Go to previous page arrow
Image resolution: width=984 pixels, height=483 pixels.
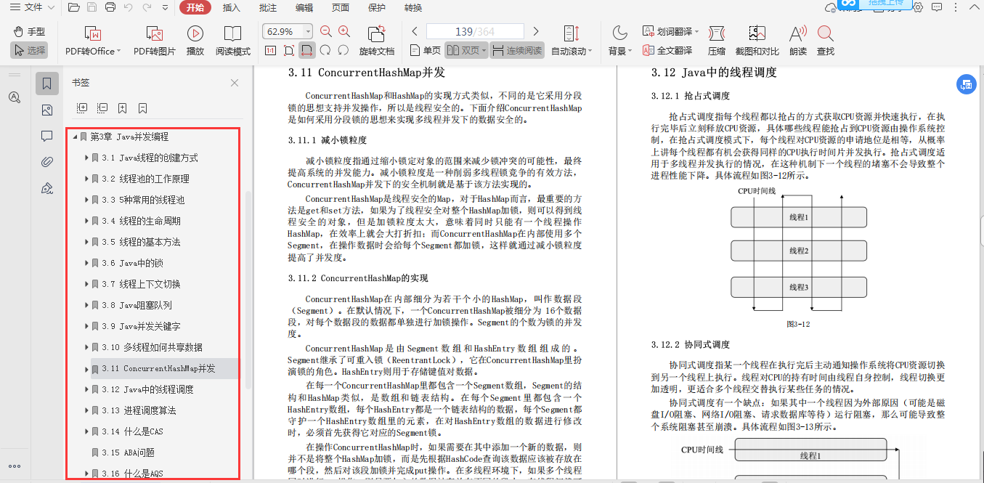[x=414, y=31]
